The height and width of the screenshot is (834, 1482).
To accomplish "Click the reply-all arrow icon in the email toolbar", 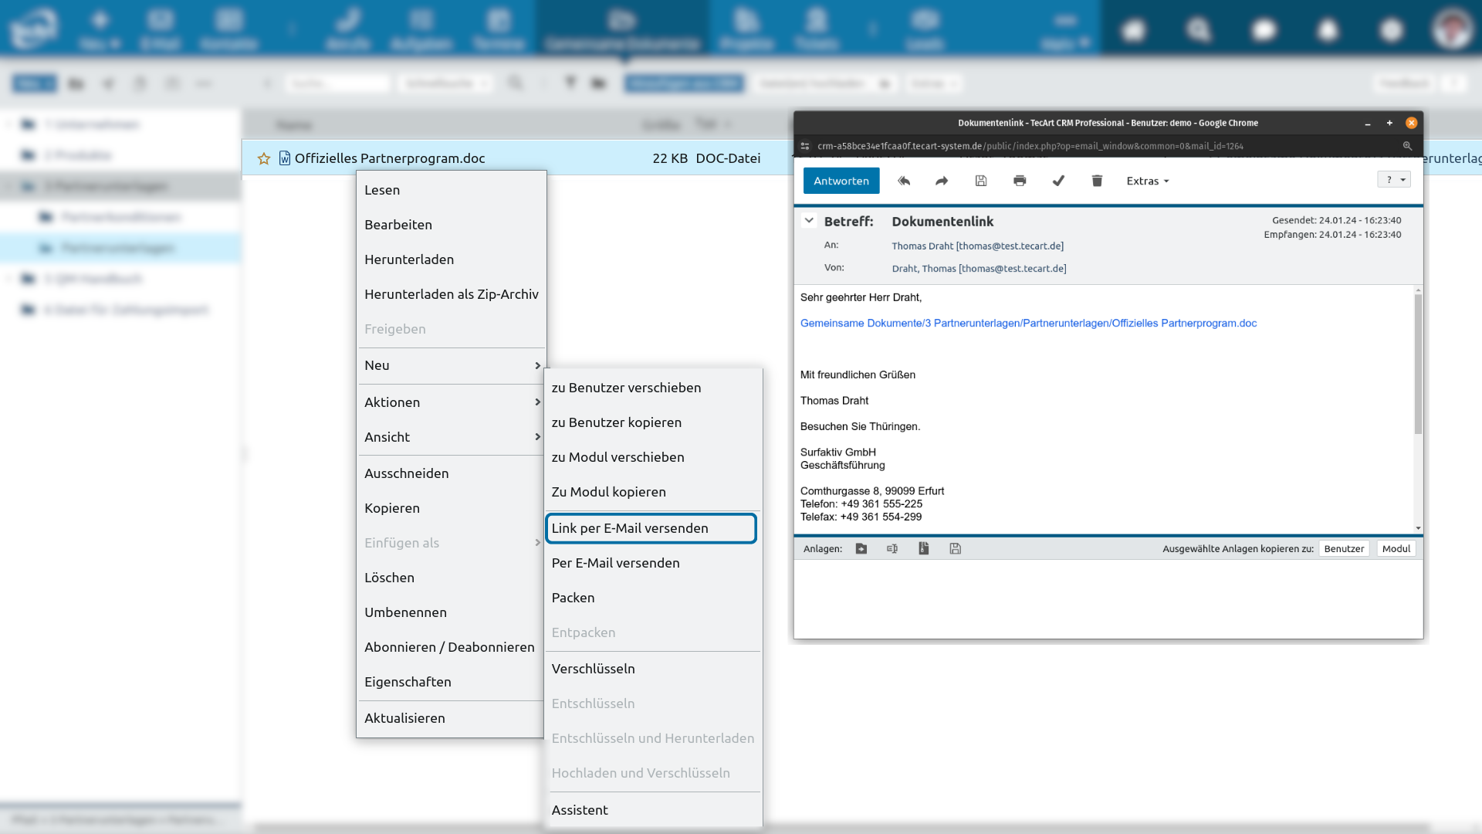I will [904, 181].
